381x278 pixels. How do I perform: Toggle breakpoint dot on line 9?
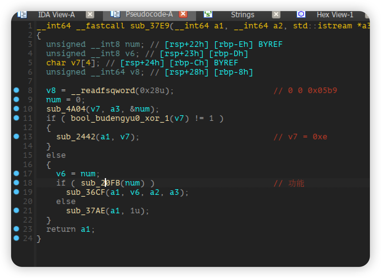pos(16,99)
